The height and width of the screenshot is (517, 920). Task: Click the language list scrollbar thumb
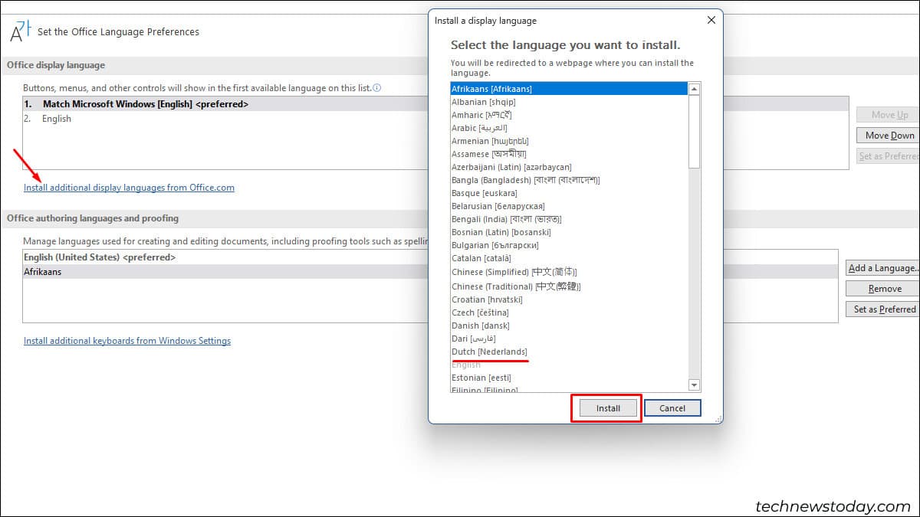pyautogui.click(x=695, y=131)
